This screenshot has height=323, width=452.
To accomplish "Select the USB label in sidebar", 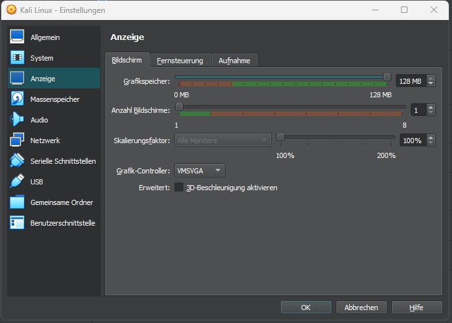I will (37, 182).
